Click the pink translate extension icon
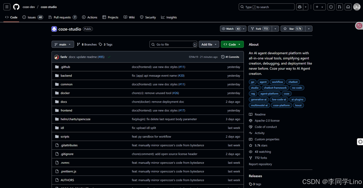Screen dimensions: 363x188 pyautogui.click(x=359, y=26)
